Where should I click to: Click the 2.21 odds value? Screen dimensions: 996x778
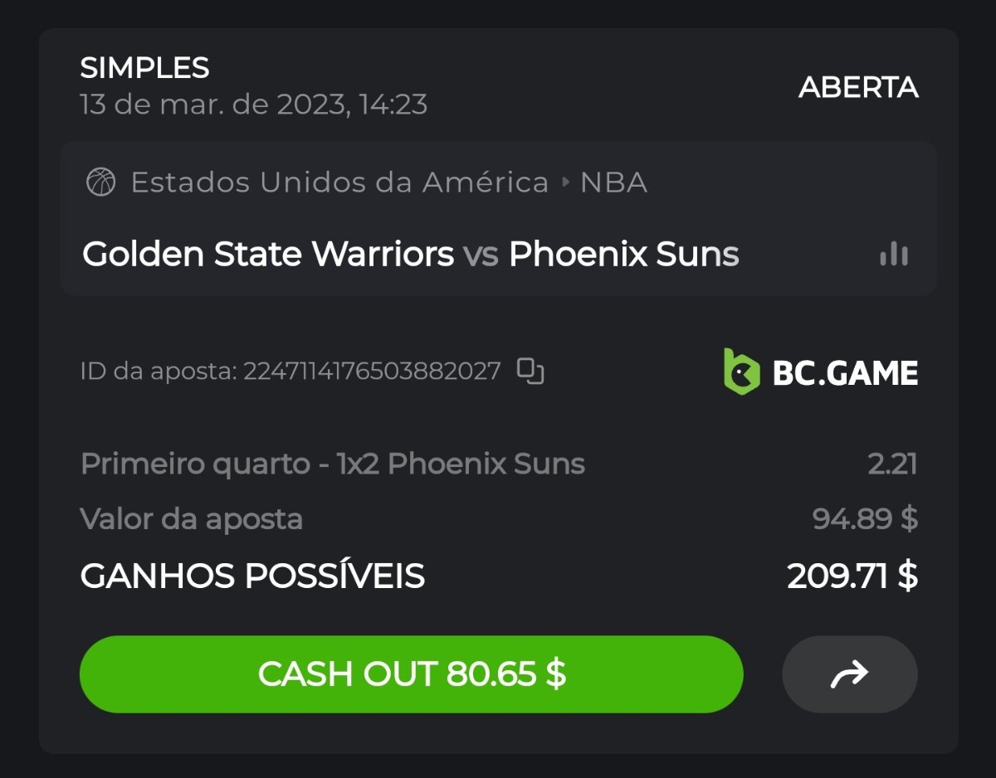point(892,464)
